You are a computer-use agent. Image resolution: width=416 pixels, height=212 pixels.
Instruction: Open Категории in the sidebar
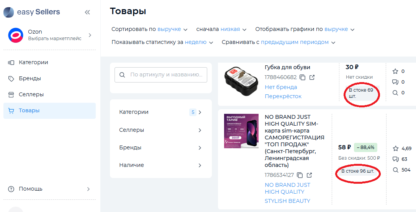33,62
